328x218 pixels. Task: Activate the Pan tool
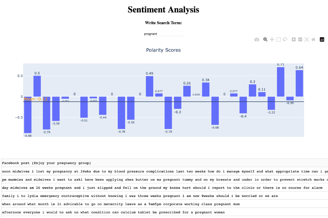click(272, 40)
